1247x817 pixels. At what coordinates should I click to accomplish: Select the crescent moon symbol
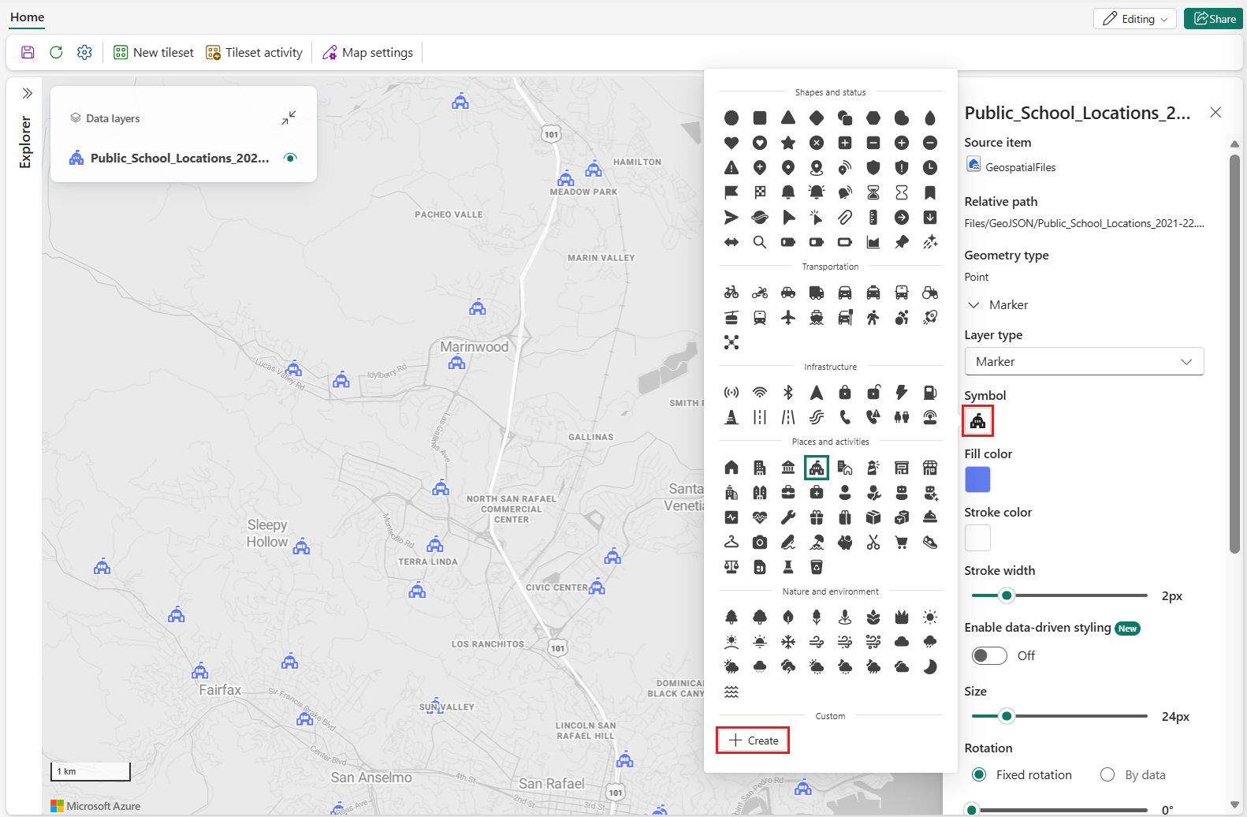(x=930, y=667)
